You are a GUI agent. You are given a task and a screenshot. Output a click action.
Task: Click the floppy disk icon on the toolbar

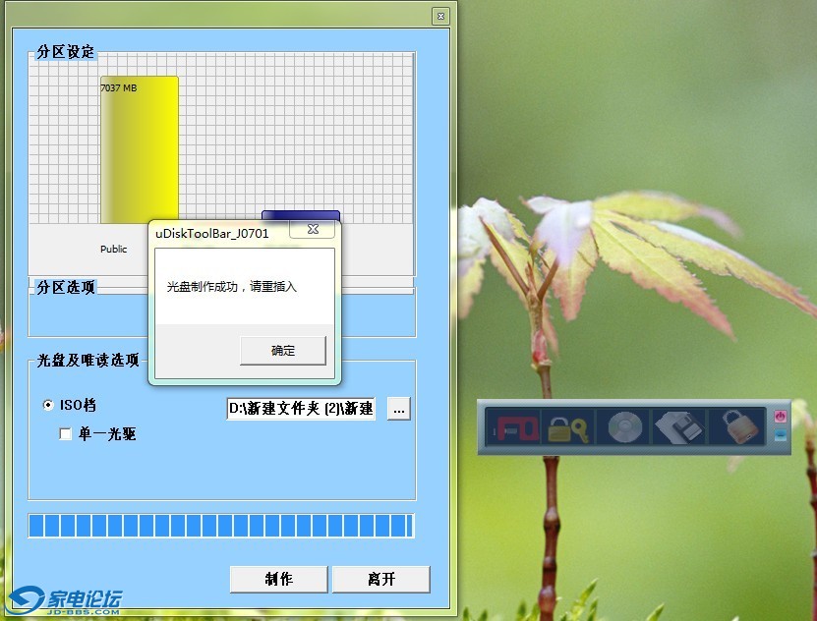click(x=680, y=427)
